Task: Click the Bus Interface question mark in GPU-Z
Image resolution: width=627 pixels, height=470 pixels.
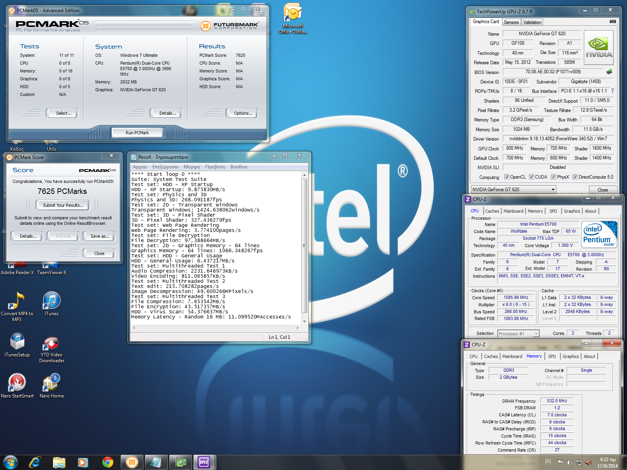Action: [613, 91]
